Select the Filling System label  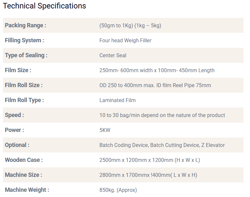click(24, 40)
